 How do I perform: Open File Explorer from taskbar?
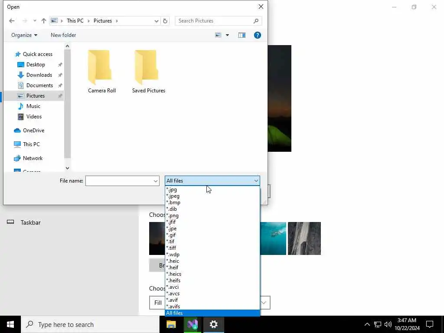[x=171, y=324]
